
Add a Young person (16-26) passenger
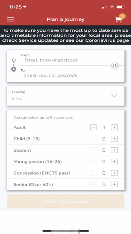(114, 162)
